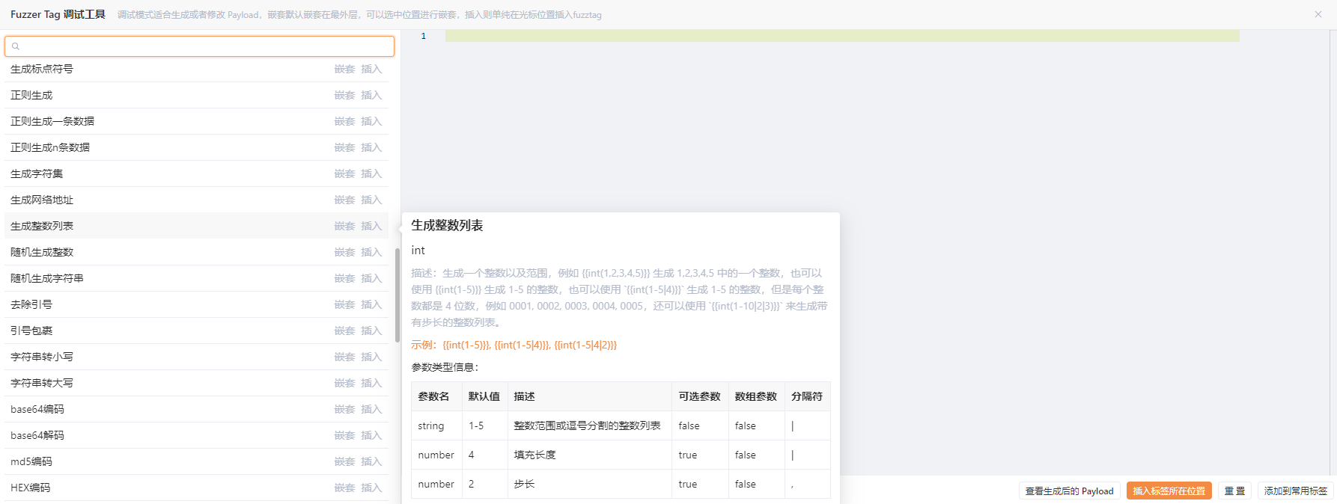Close the Fuzzer Tag debugging tool dialog

[1318, 14]
